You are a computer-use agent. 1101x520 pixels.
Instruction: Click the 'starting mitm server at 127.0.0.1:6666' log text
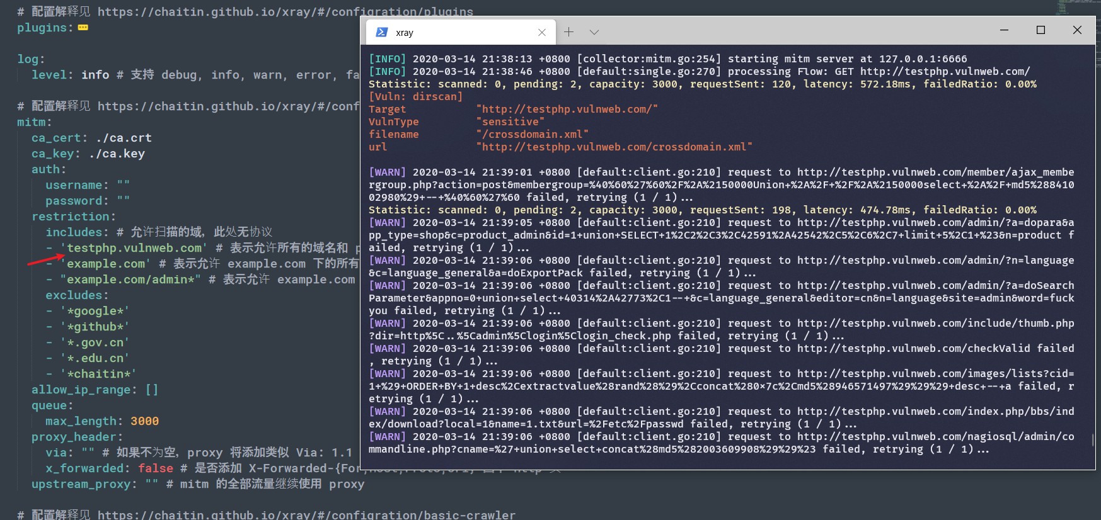(x=848, y=59)
